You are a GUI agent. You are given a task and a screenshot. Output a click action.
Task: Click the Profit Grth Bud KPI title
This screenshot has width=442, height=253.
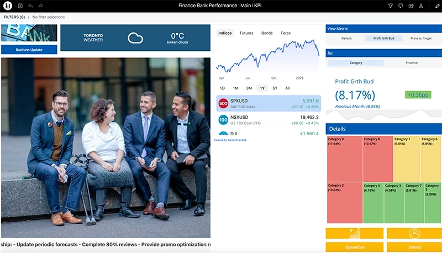click(354, 81)
